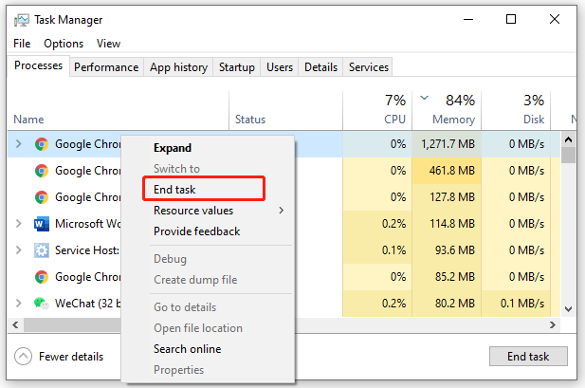The width and height of the screenshot is (585, 388).
Task: Click the Chrome icon using 127.8 MB
Action: pyautogui.click(x=42, y=197)
